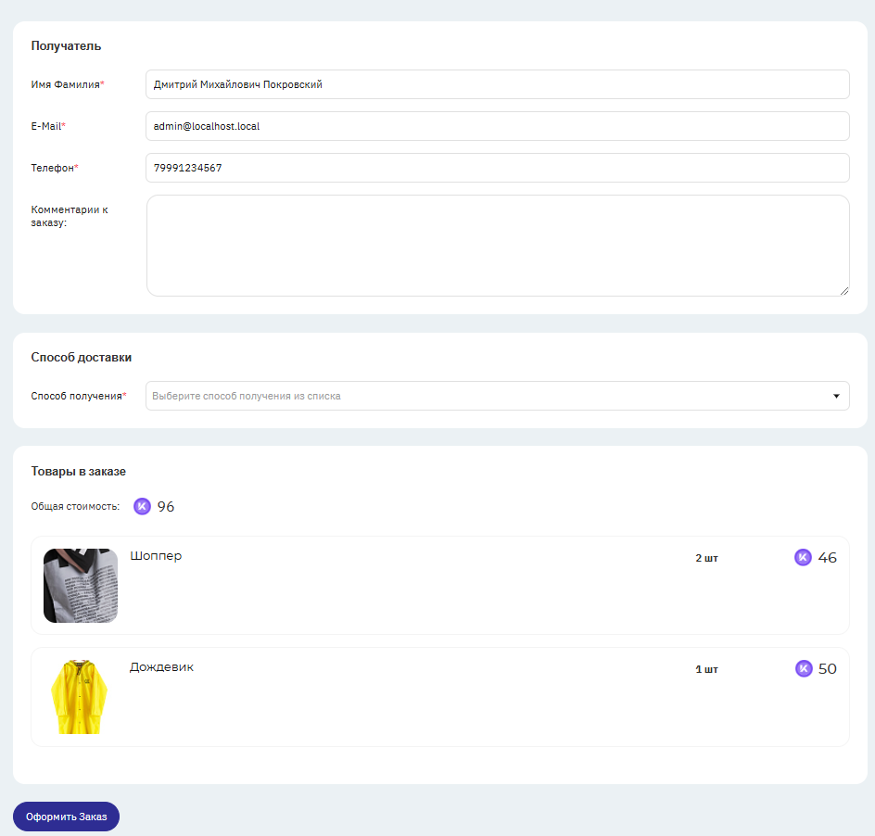875x836 pixels.
Task: Click into the E-Mail field
Action: point(497,126)
